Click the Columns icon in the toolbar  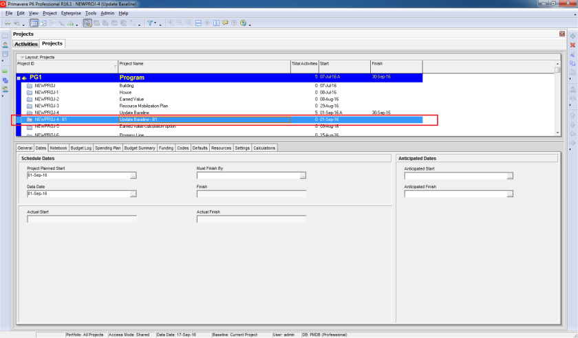[216, 23]
